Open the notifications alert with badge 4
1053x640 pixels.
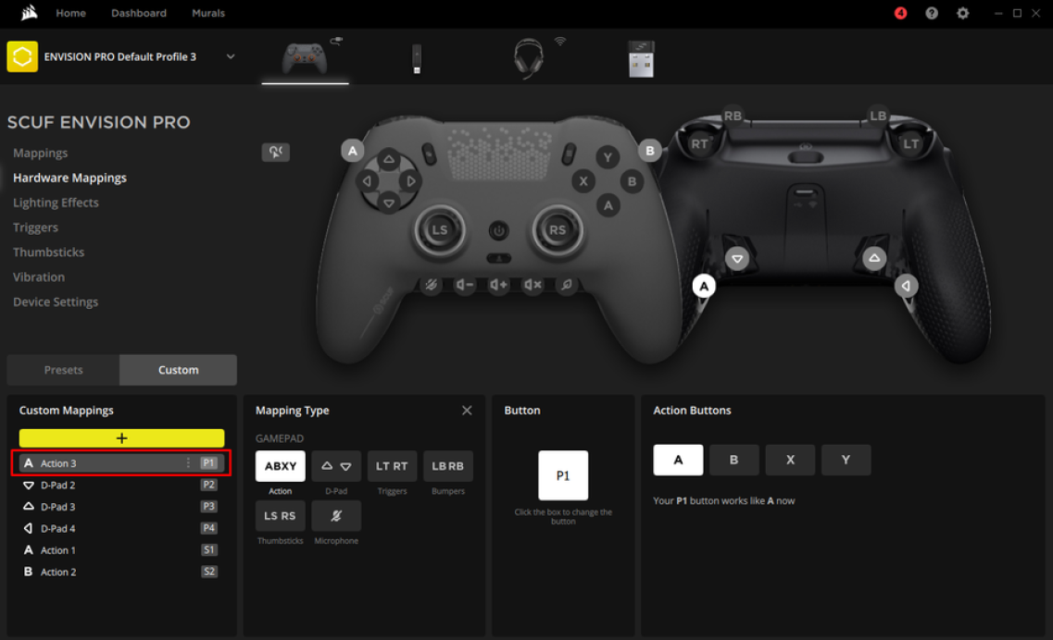click(x=900, y=13)
